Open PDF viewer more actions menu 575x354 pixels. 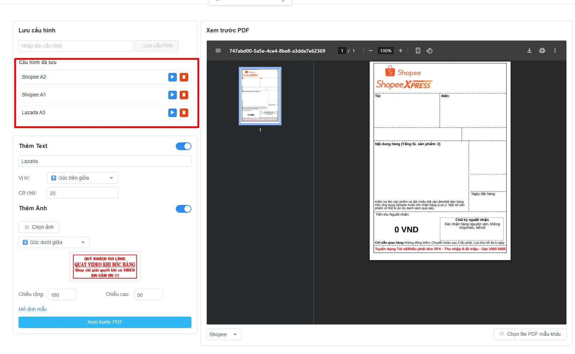click(555, 51)
